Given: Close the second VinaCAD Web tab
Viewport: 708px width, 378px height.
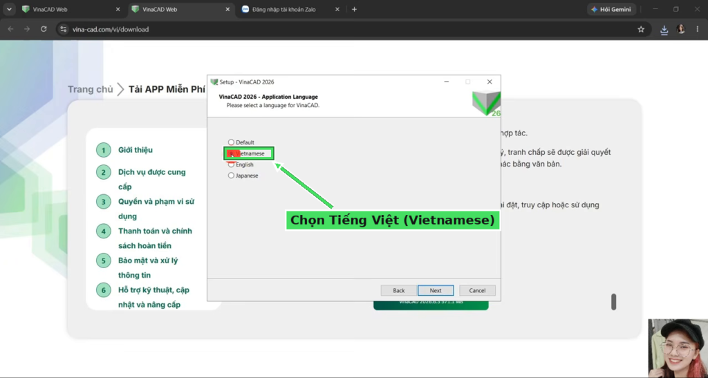Looking at the screenshot, I should pyautogui.click(x=227, y=9).
